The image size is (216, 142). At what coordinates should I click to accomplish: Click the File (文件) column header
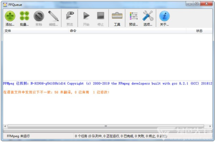pos(36,31)
